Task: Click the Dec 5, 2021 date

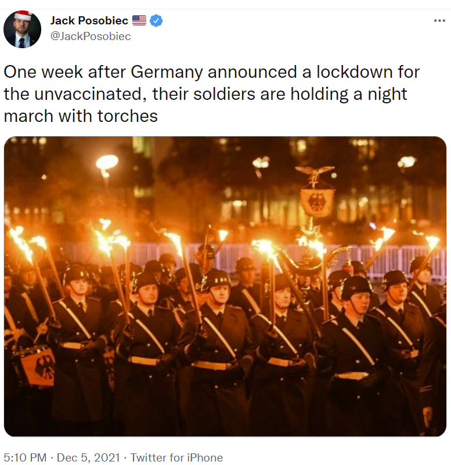Action: tap(88, 457)
